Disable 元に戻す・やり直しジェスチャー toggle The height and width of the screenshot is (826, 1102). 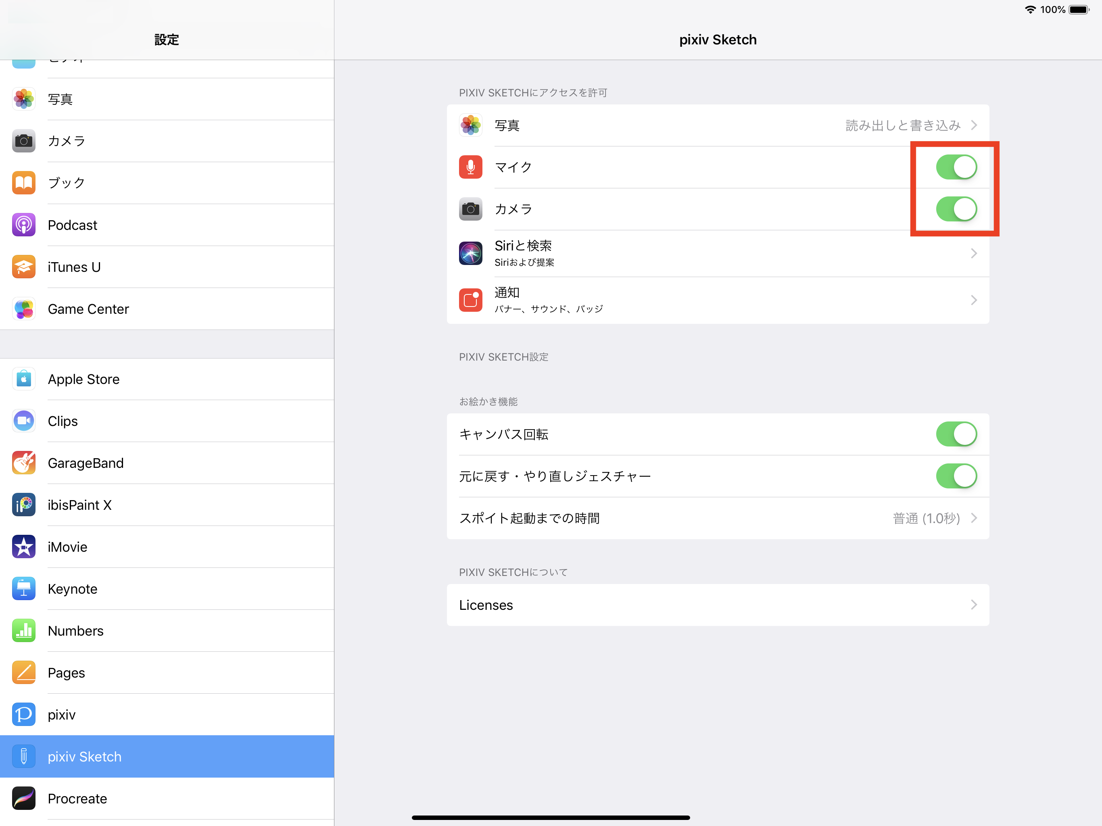(x=956, y=476)
